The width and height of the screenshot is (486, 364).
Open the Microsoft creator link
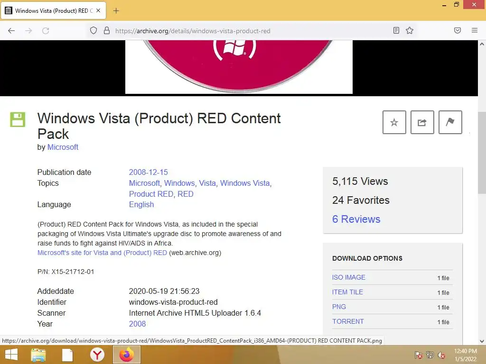(63, 147)
